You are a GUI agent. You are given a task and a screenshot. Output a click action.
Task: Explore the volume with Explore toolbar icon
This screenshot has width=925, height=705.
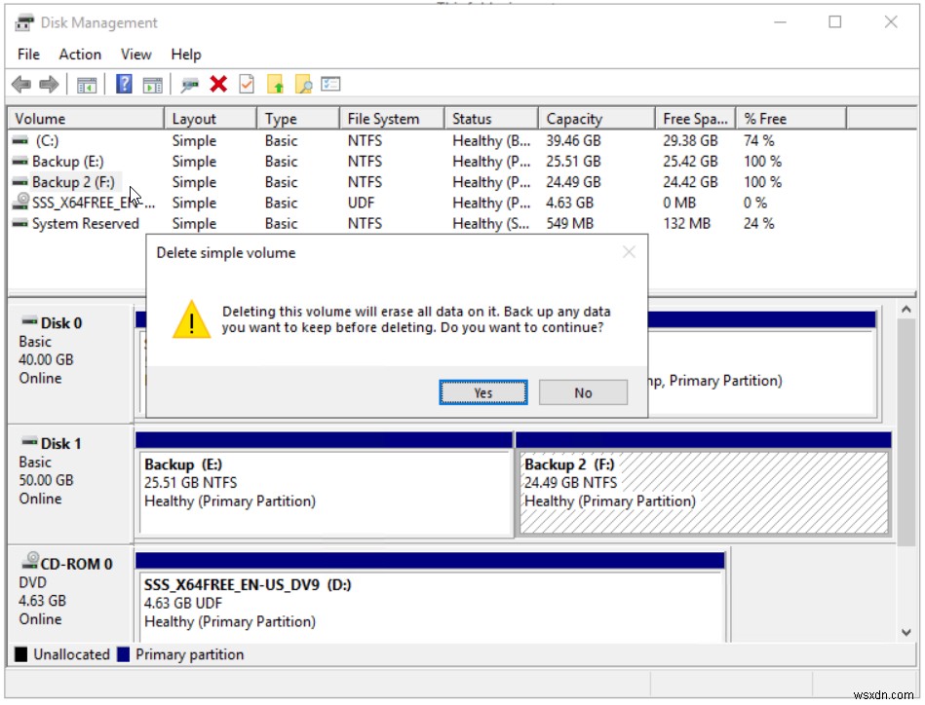click(x=302, y=85)
